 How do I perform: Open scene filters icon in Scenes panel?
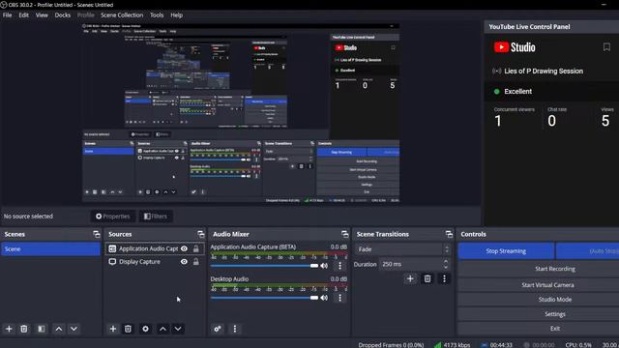point(41,329)
